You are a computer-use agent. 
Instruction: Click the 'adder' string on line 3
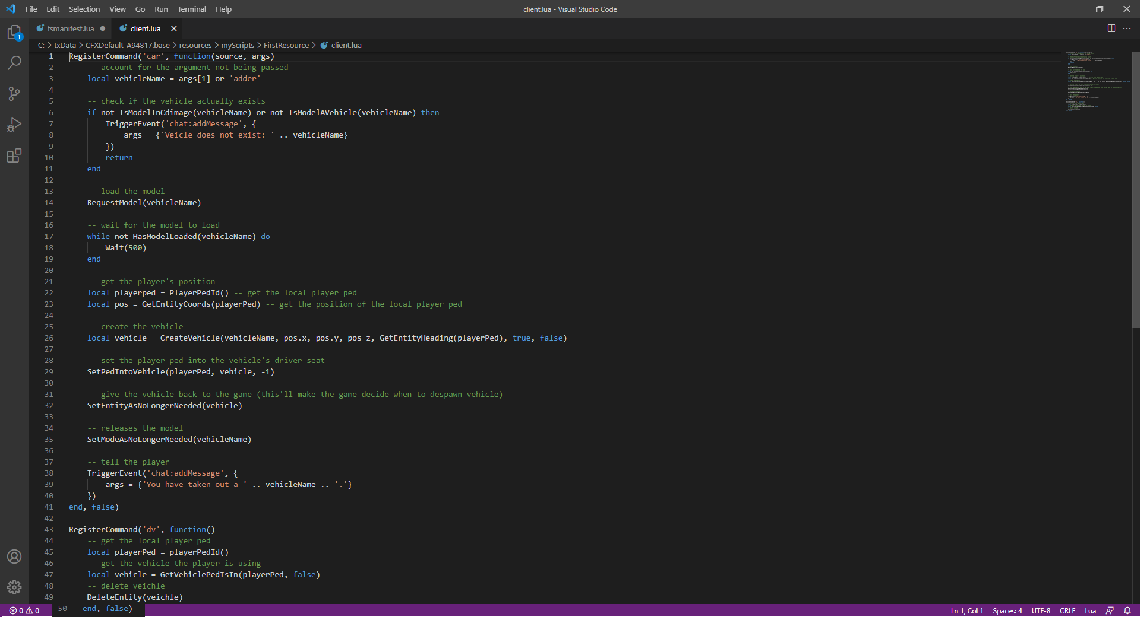click(245, 78)
